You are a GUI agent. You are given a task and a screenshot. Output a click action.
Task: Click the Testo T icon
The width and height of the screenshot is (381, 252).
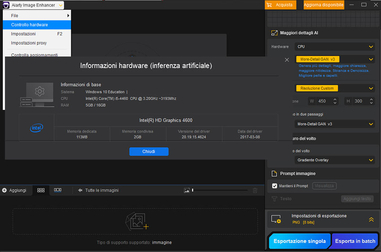coord(274,199)
